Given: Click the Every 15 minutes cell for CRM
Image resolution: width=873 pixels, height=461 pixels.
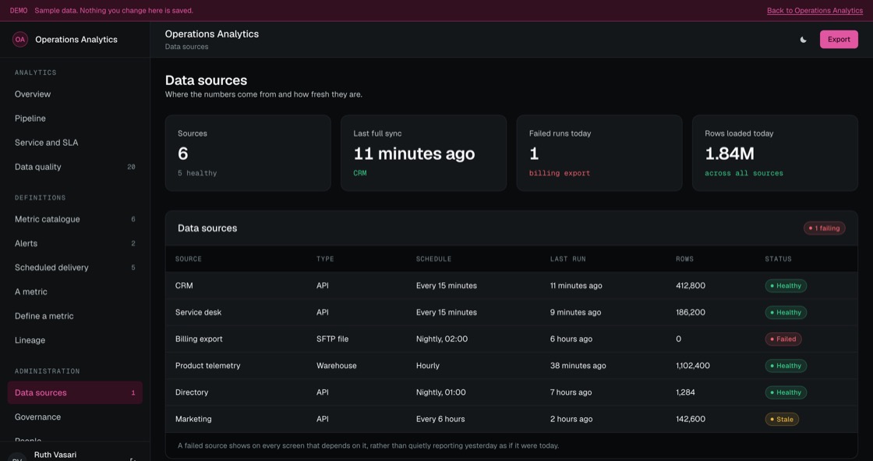Looking at the screenshot, I should click(x=447, y=285).
